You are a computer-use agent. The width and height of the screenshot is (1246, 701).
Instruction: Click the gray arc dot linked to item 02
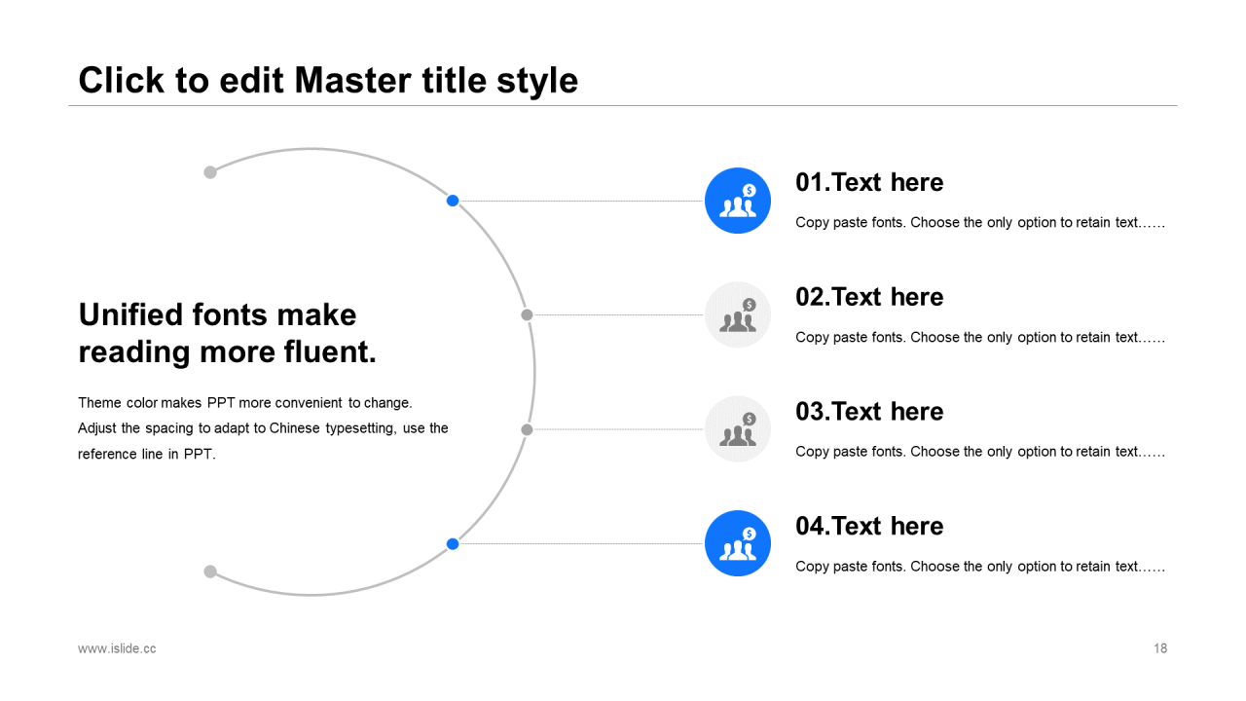pos(527,314)
